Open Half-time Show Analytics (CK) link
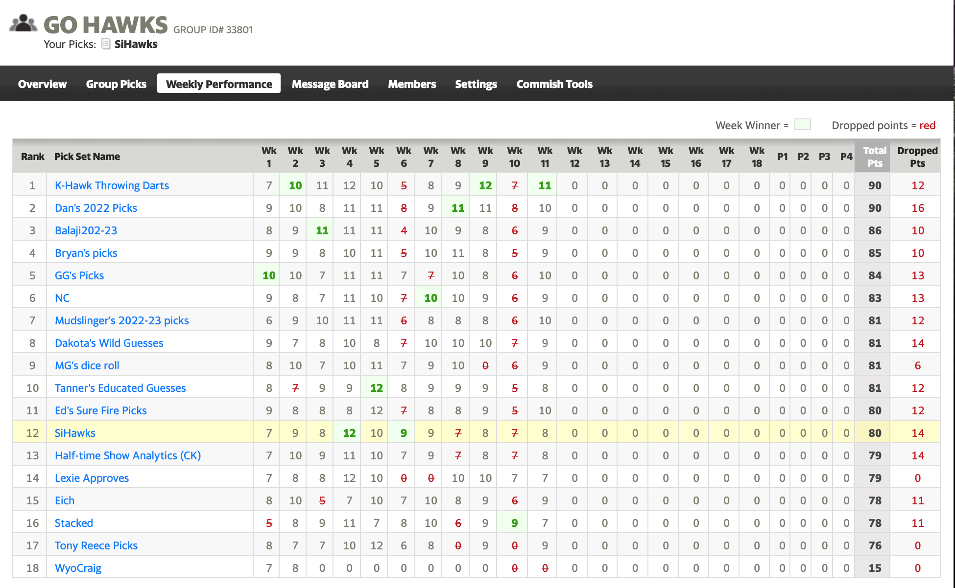 pos(128,455)
